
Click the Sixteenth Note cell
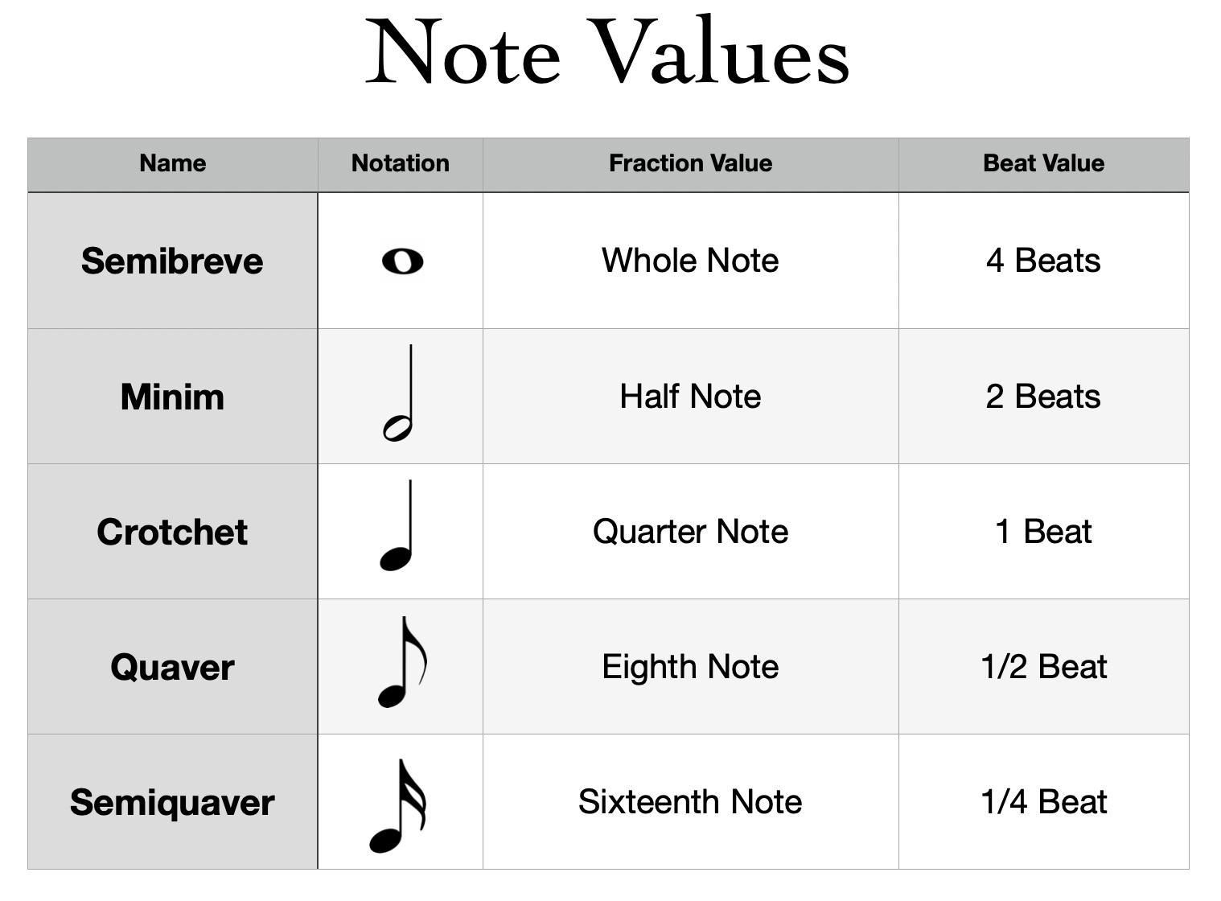pos(690,802)
